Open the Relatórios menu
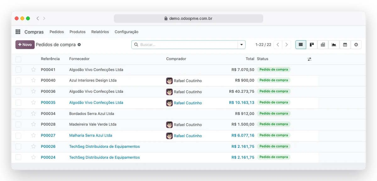 pyautogui.click(x=100, y=32)
